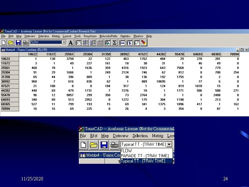Minimize the Matrix4 Union Combine window
Viewport: 249px width, 187px height.
pyautogui.click(x=238, y=50)
